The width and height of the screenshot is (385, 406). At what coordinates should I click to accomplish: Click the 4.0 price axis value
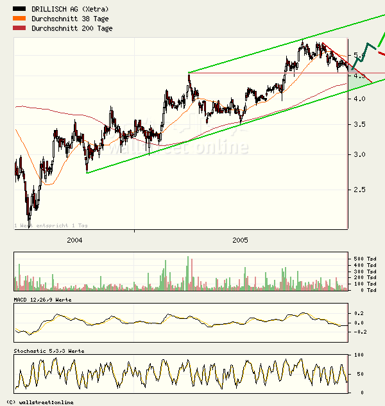click(x=359, y=99)
